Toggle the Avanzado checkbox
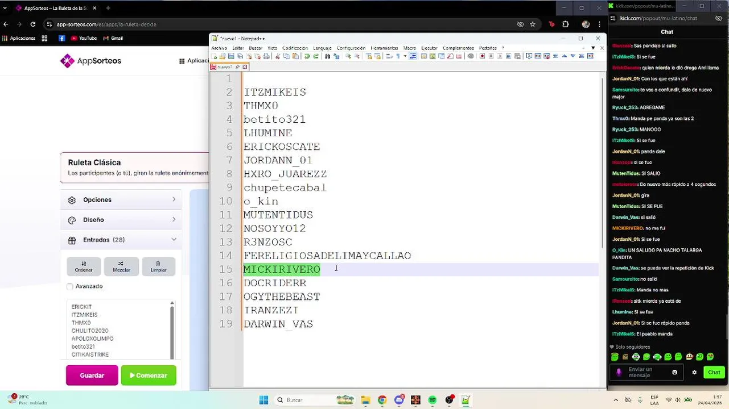The height and width of the screenshot is (409, 729). pyautogui.click(x=70, y=286)
